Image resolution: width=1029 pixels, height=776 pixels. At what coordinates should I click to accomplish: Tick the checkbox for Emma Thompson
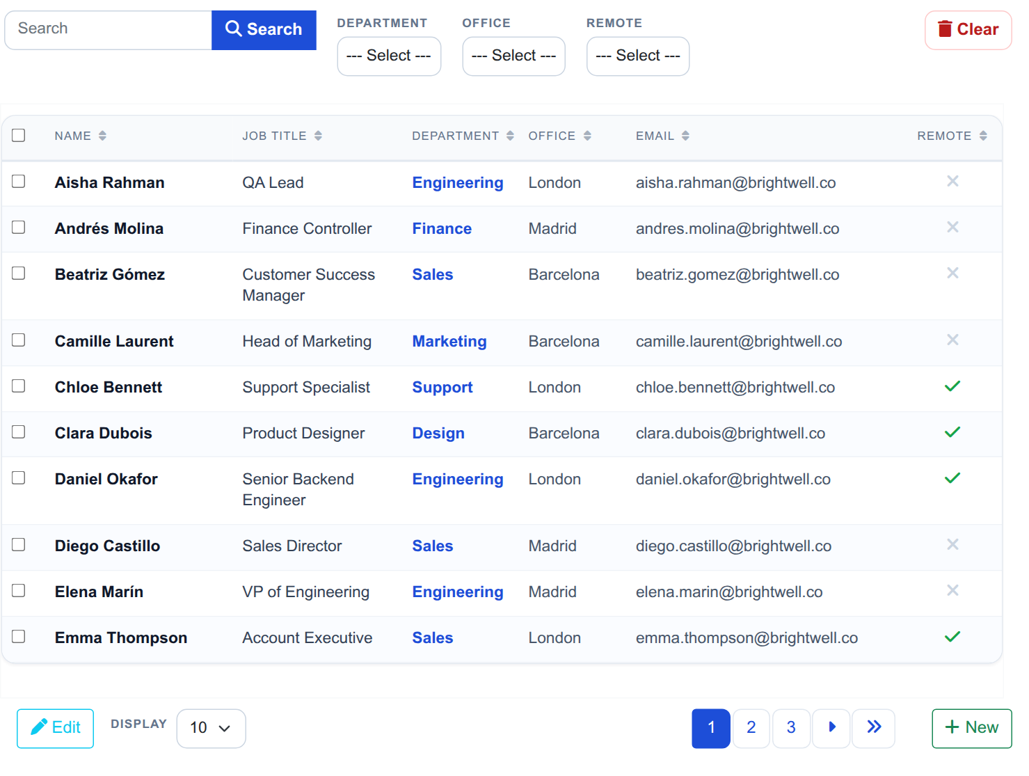(x=19, y=636)
